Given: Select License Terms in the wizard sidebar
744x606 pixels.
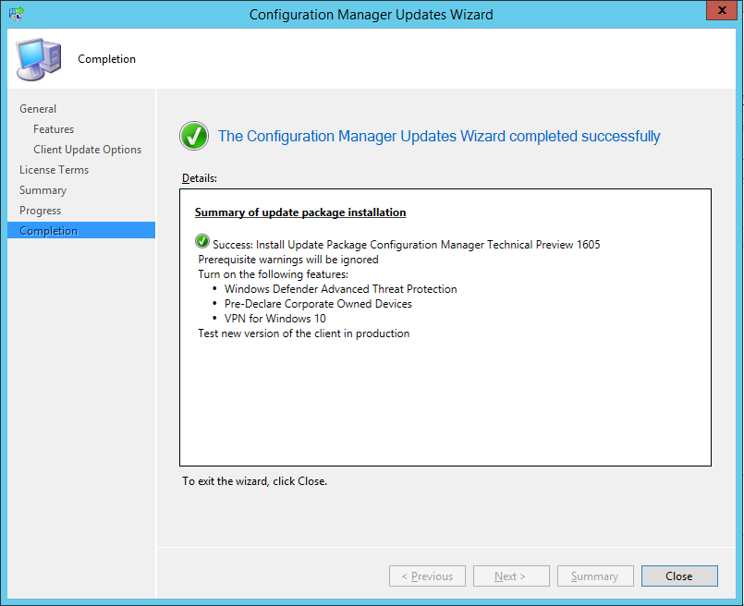Looking at the screenshot, I should point(55,170).
